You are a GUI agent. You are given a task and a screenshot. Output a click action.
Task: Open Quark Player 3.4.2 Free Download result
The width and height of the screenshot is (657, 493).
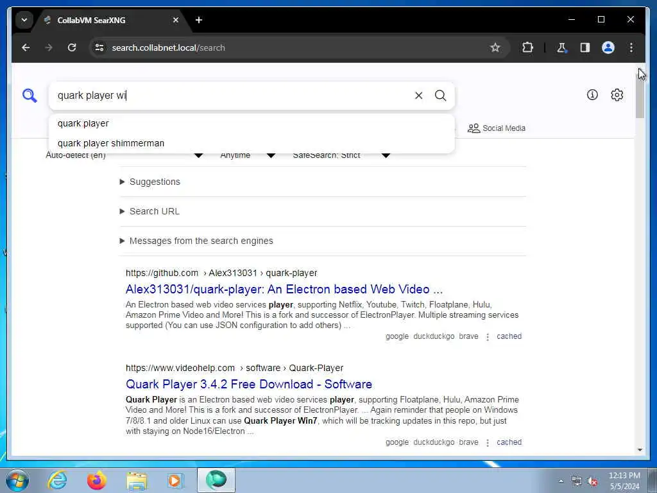pyautogui.click(x=249, y=385)
